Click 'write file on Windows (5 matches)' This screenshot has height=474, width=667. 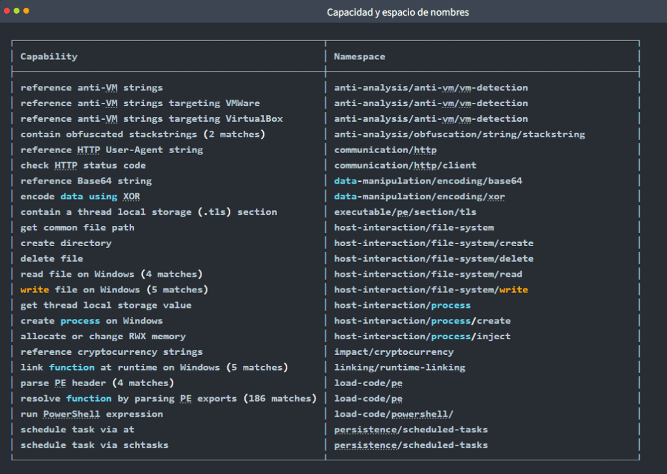(x=115, y=290)
